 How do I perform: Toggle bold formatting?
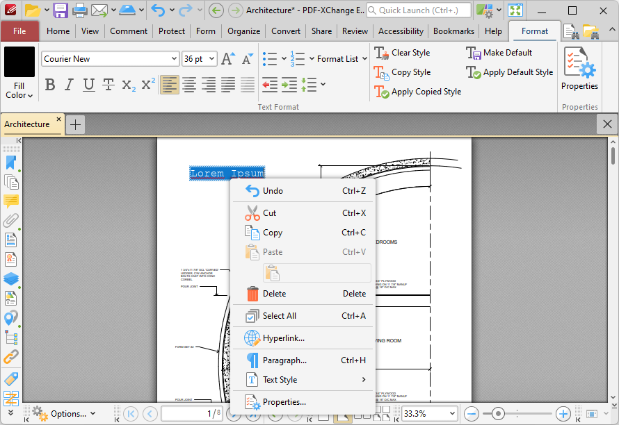50,84
